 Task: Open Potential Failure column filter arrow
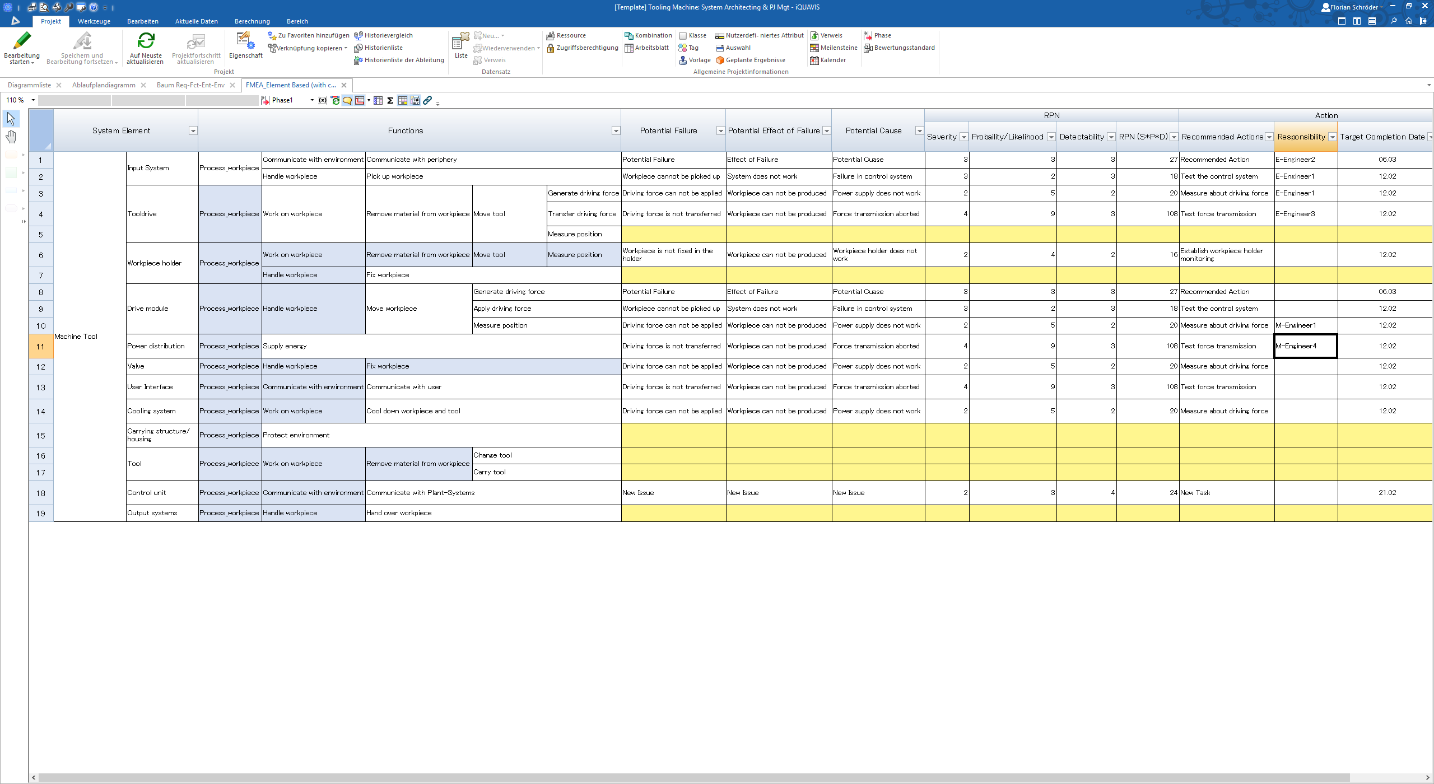pyautogui.click(x=720, y=131)
